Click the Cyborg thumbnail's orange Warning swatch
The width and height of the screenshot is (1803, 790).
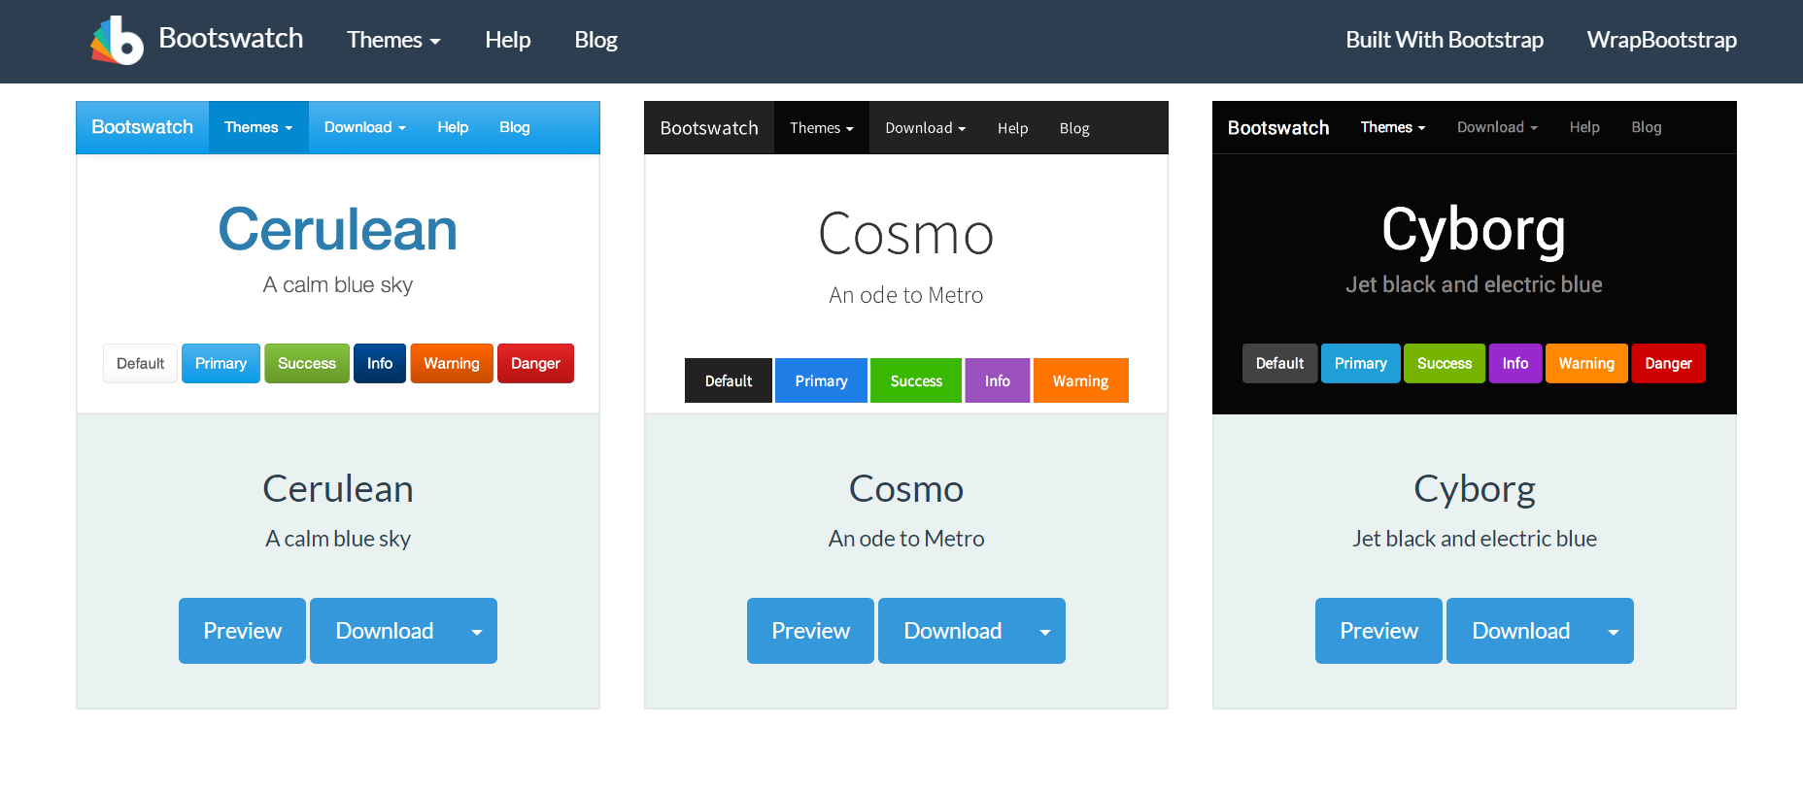(1585, 364)
